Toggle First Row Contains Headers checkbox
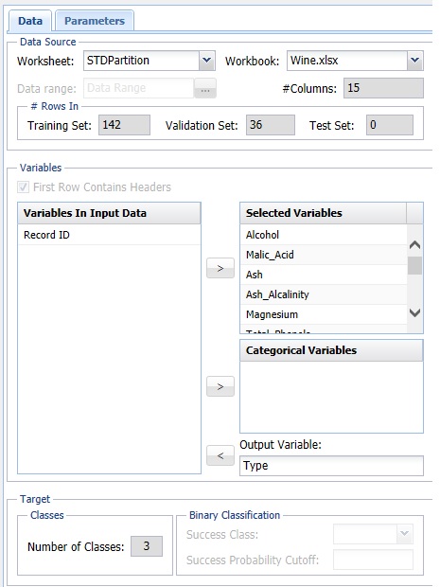Image resolution: width=440 pixels, height=587 pixels. tap(24, 187)
